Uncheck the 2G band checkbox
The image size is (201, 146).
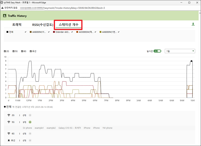click(5, 51)
